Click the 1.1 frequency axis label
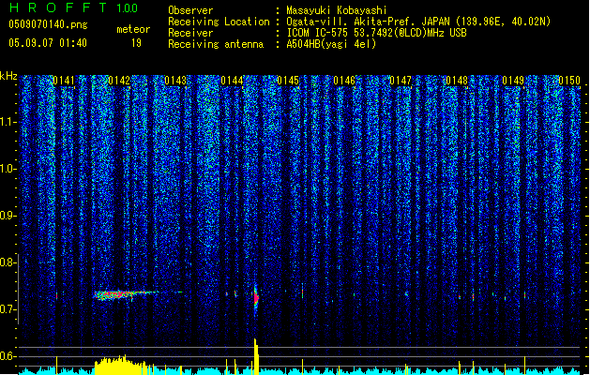The width and height of the screenshot is (590, 375). click(x=8, y=122)
